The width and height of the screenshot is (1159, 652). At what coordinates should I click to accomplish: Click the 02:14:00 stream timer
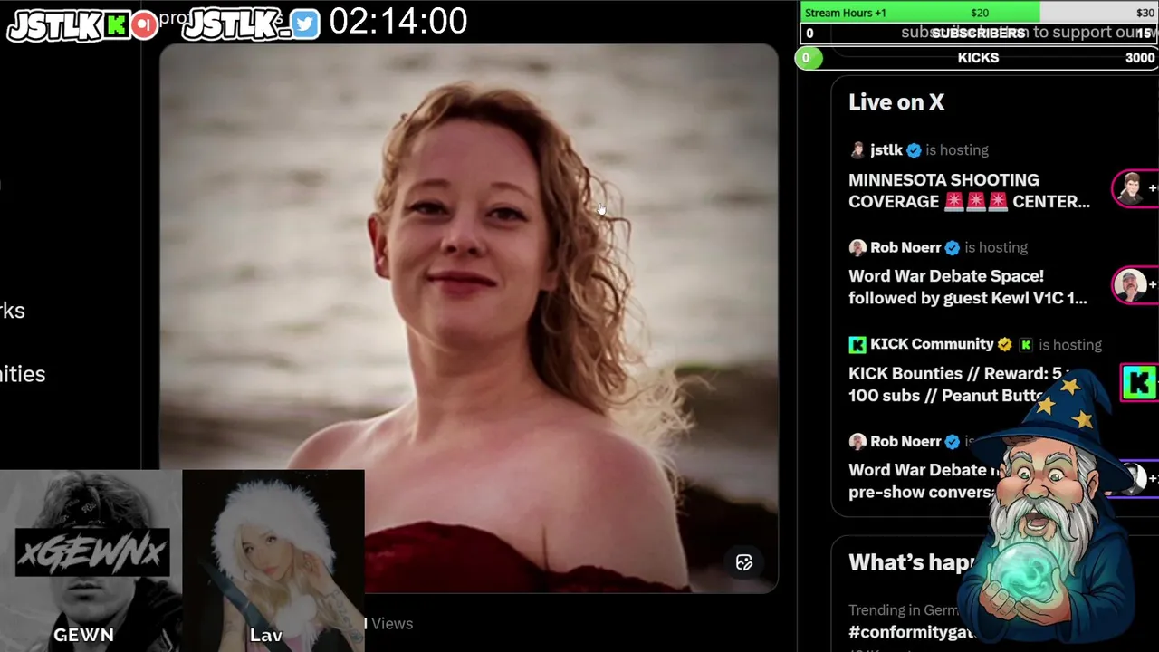point(398,22)
